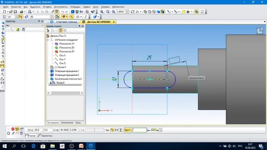This screenshot has height=150, width=267.
Task: Click the rotate view icon
Action: tap(133, 12)
